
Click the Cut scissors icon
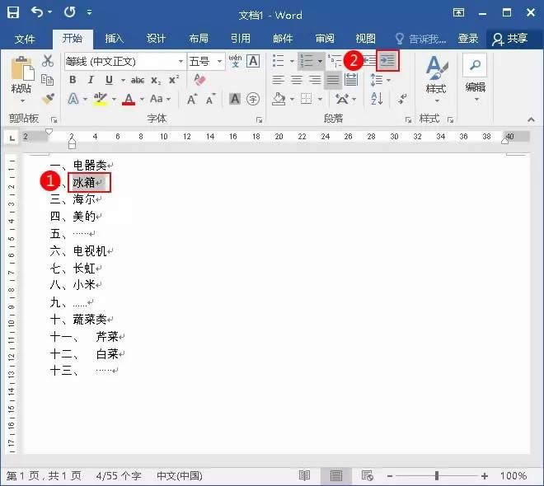(47, 61)
